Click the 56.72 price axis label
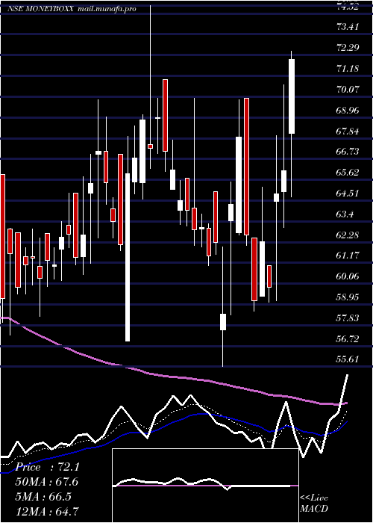Screen dimensions: 373x523 (348, 339)
